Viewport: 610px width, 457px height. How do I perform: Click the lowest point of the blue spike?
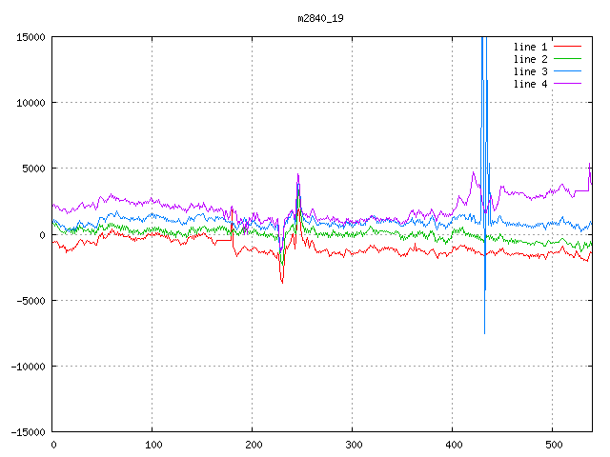tap(484, 333)
